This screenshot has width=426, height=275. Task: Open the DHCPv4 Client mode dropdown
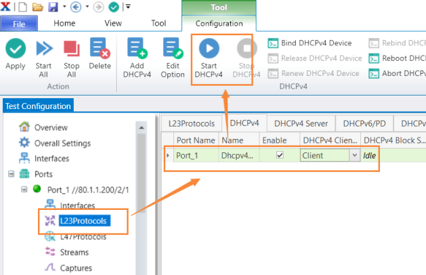point(354,155)
